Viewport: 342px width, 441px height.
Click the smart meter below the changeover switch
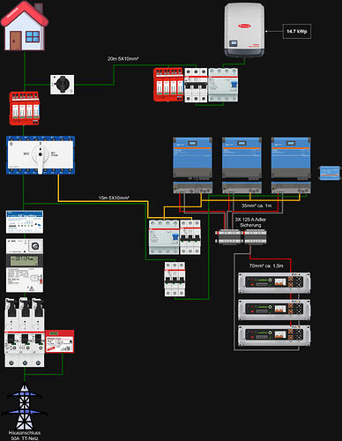click(x=25, y=222)
